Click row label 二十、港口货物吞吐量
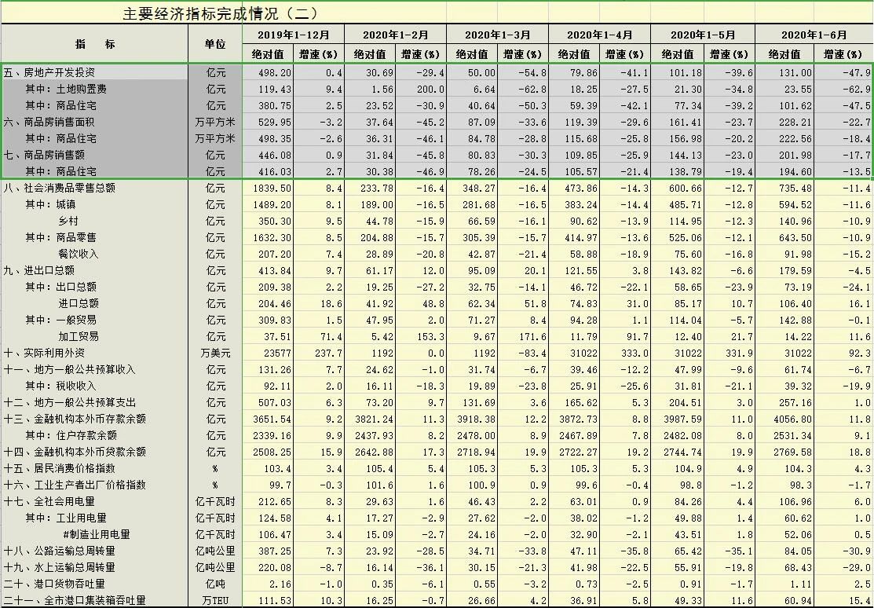Screen dimensions: 874x608 coord(55,584)
